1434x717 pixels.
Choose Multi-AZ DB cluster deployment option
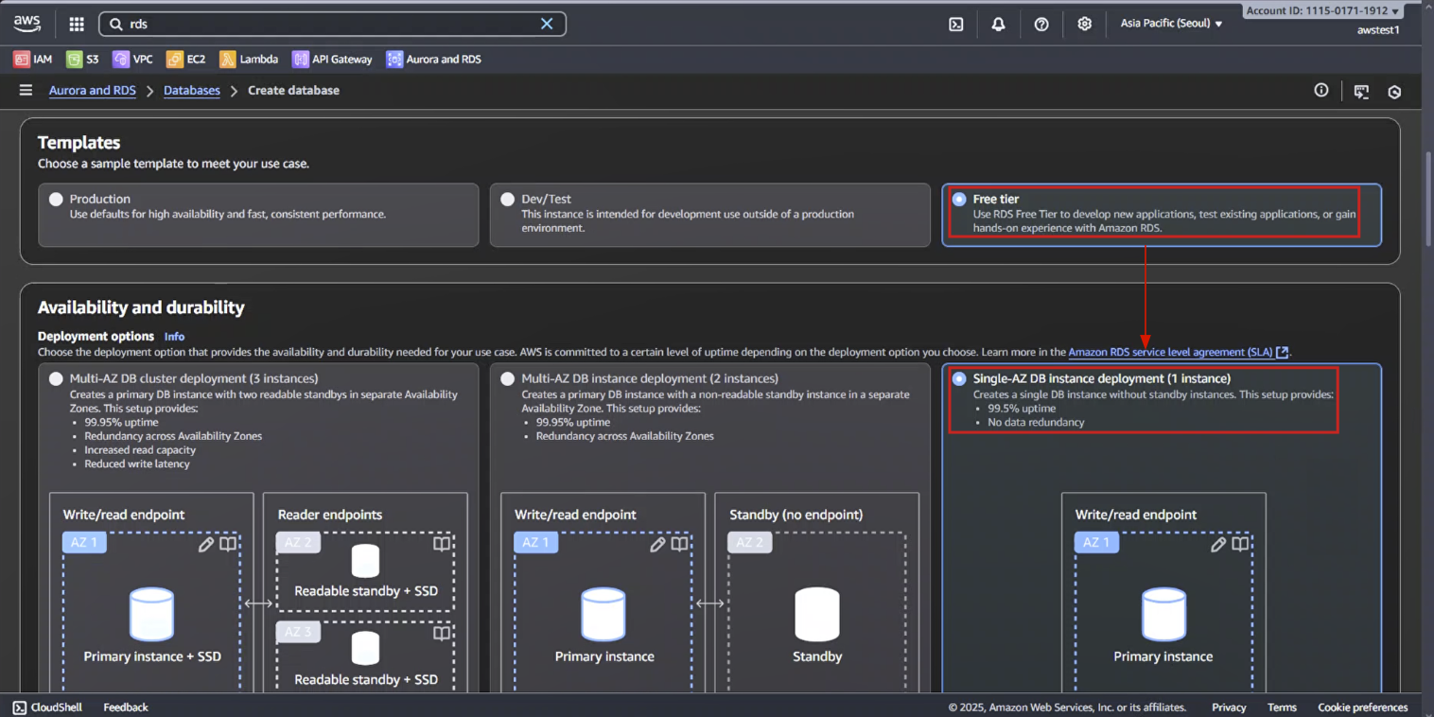point(56,378)
